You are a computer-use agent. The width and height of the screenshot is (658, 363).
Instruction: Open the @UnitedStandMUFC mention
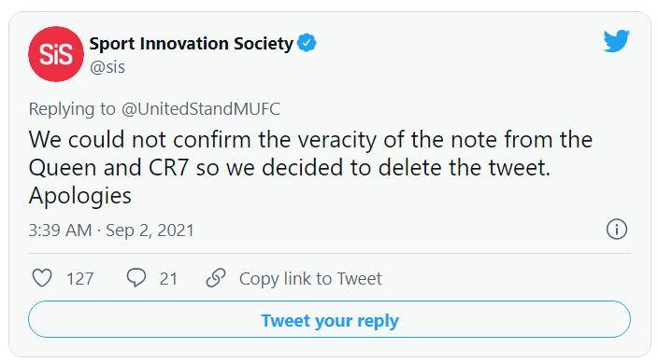tap(201, 109)
